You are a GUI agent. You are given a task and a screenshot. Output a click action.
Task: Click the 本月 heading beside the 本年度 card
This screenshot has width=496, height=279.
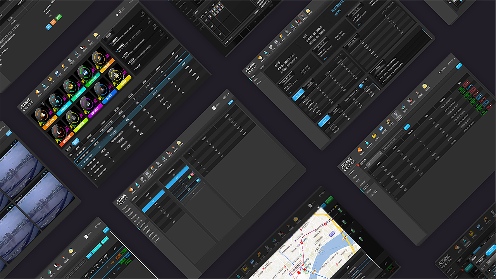305,36
